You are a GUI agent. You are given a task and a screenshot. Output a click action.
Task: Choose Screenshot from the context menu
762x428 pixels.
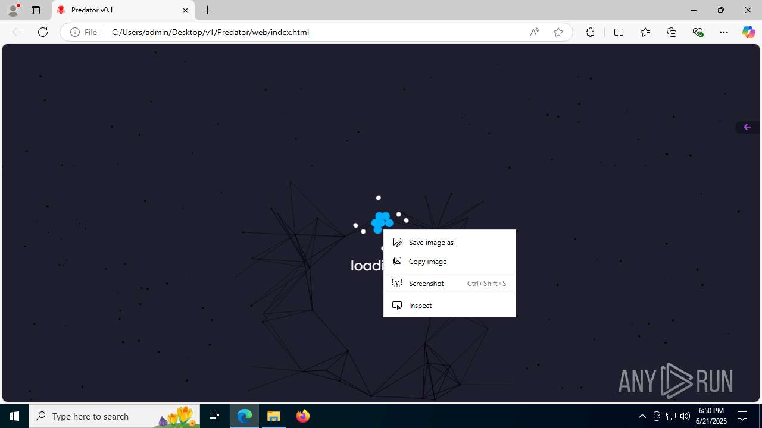tap(449, 284)
